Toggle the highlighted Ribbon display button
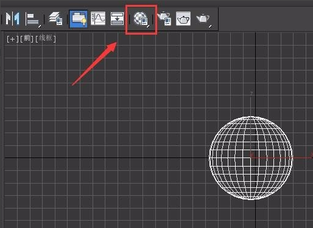This screenshot has height=228, width=313. coord(79,19)
